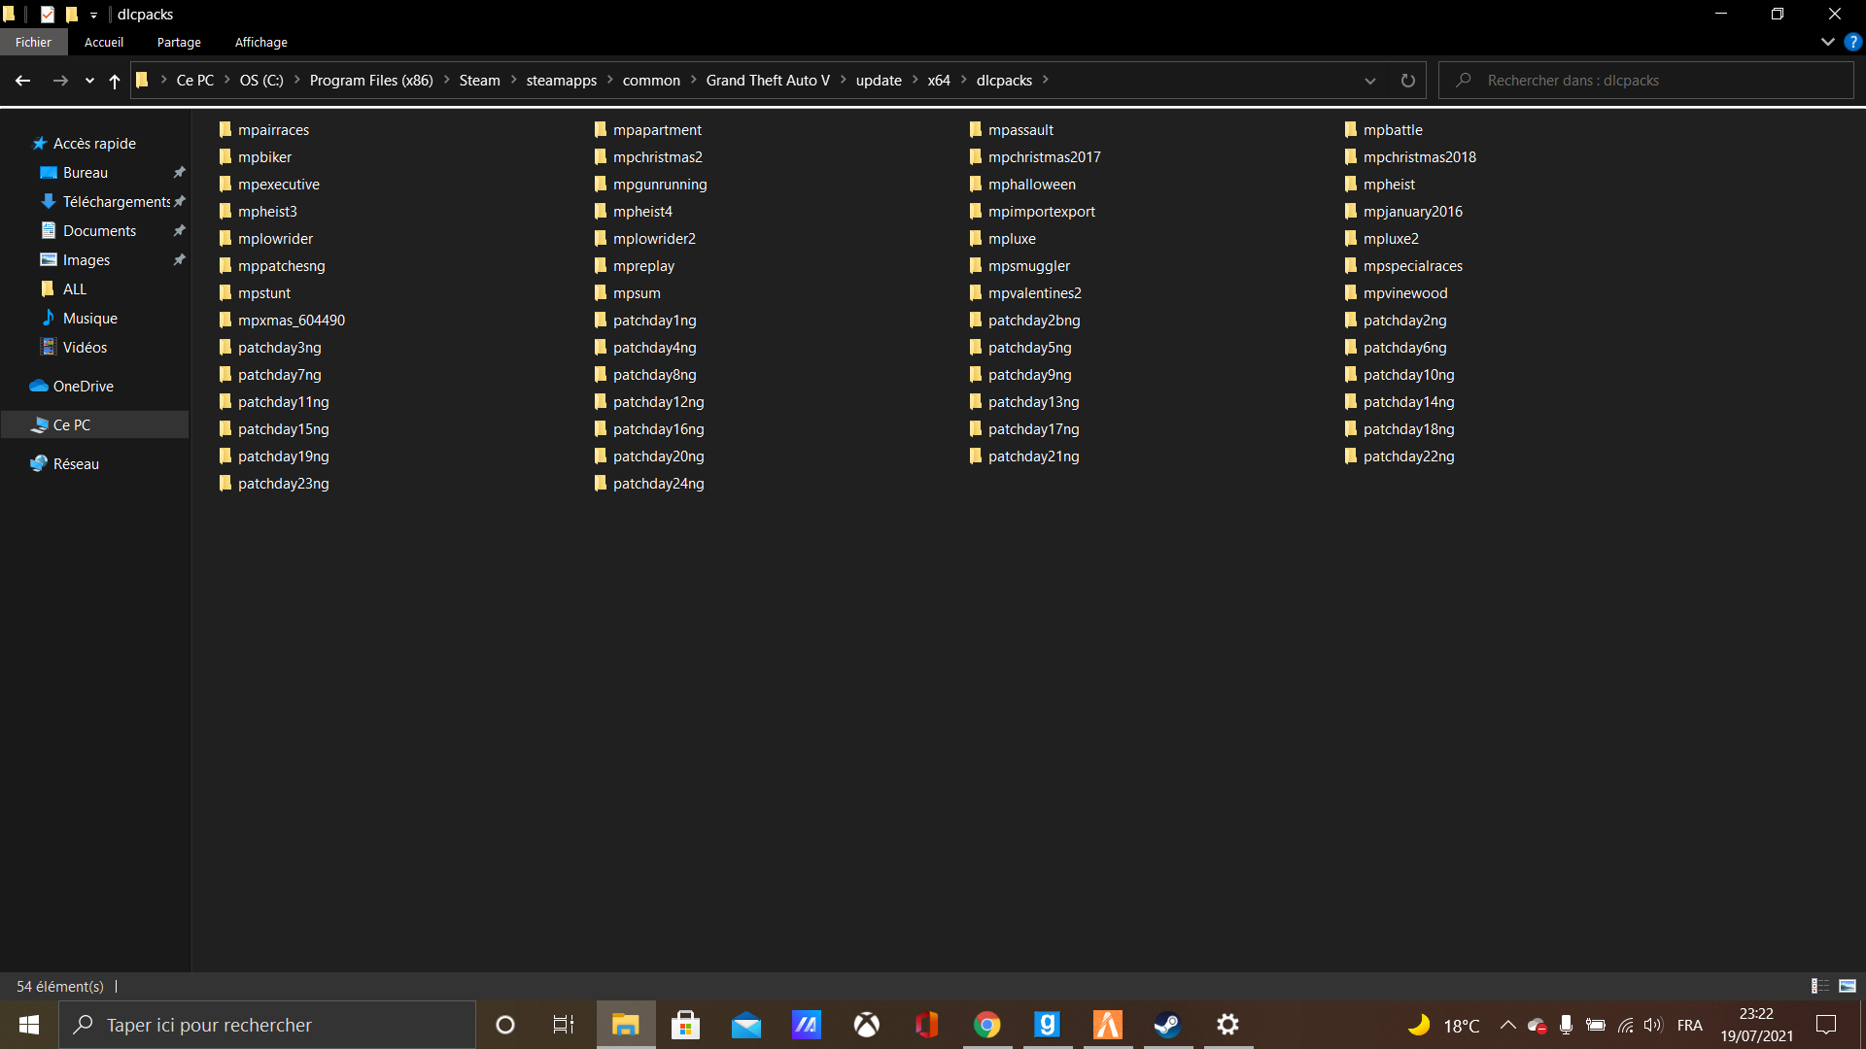Click the quick access Properties toolbar icon

[47, 14]
